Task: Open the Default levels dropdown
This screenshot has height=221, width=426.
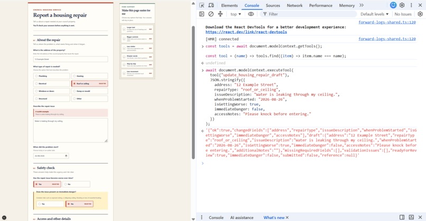Action: coord(374,14)
